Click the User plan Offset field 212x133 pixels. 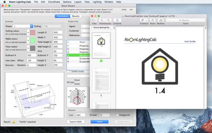tap(32, 60)
